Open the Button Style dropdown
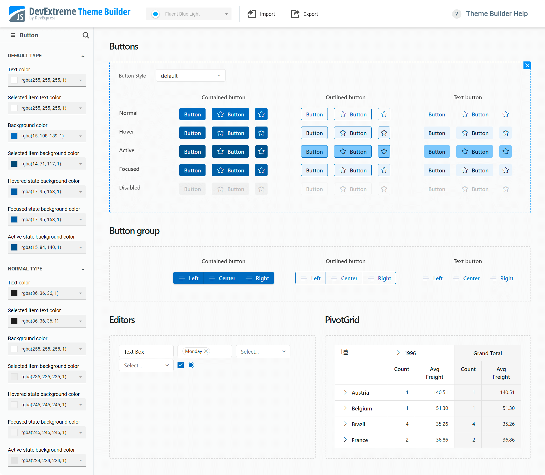The height and width of the screenshot is (475, 545). pyautogui.click(x=190, y=76)
